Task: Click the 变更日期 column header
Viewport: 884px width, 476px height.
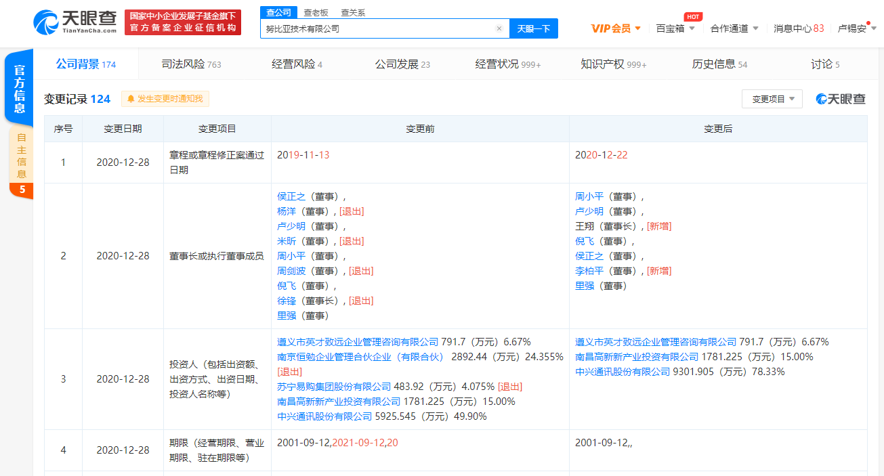Action: click(x=123, y=129)
